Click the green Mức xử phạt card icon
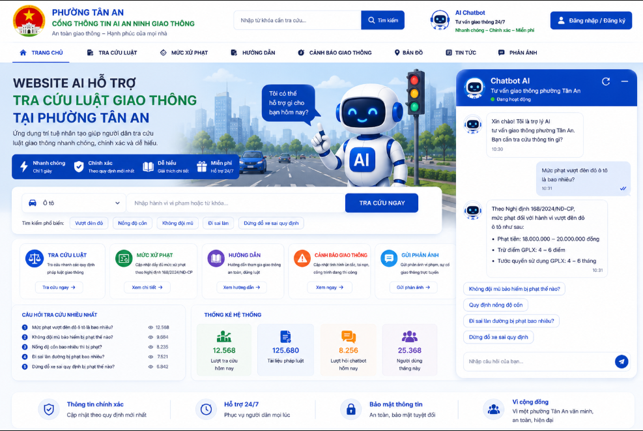Screen dimensions: 643x431 pyautogui.click(x=123, y=259)
